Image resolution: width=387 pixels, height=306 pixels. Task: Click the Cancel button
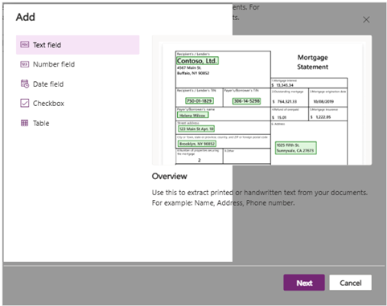click(351, 283)
